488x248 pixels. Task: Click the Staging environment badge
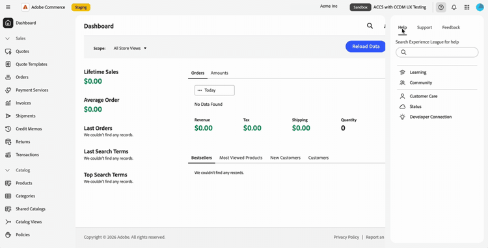pos(81,7)
